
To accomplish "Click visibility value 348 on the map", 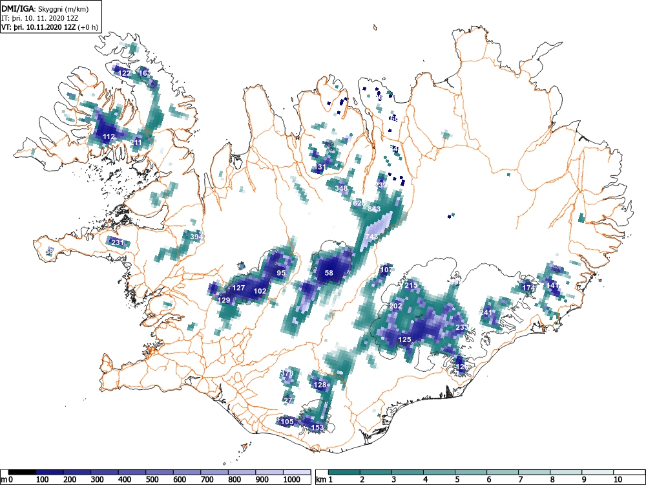I will (342, 188).
